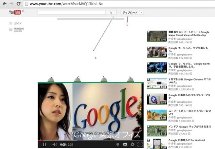Open the 日本語入力 for Android thumbnail
The image size is (215, 149).
[x=157, y=144]
